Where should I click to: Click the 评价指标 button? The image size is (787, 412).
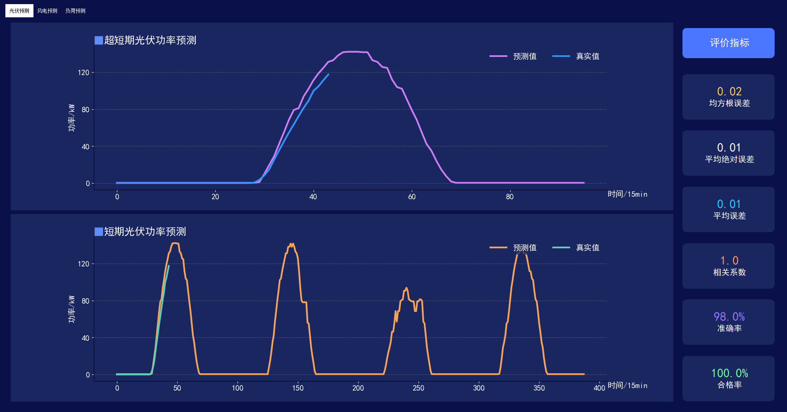(728, 43)
